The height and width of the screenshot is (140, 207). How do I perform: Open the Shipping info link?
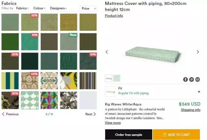click(191, 110)
